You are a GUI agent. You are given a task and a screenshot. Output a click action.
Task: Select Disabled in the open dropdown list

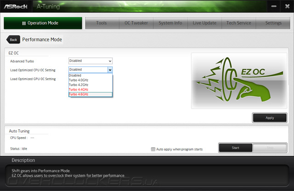pos(90,75)
